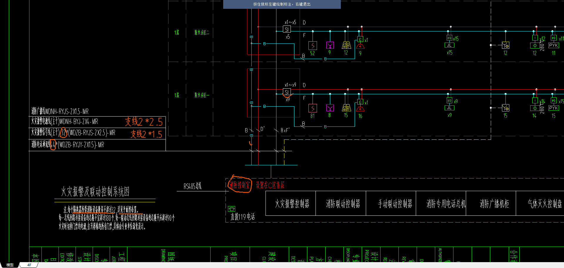The image size is (564, 268).
Task: Select the I/O module above JL x15
Action: tap(449, 38)
